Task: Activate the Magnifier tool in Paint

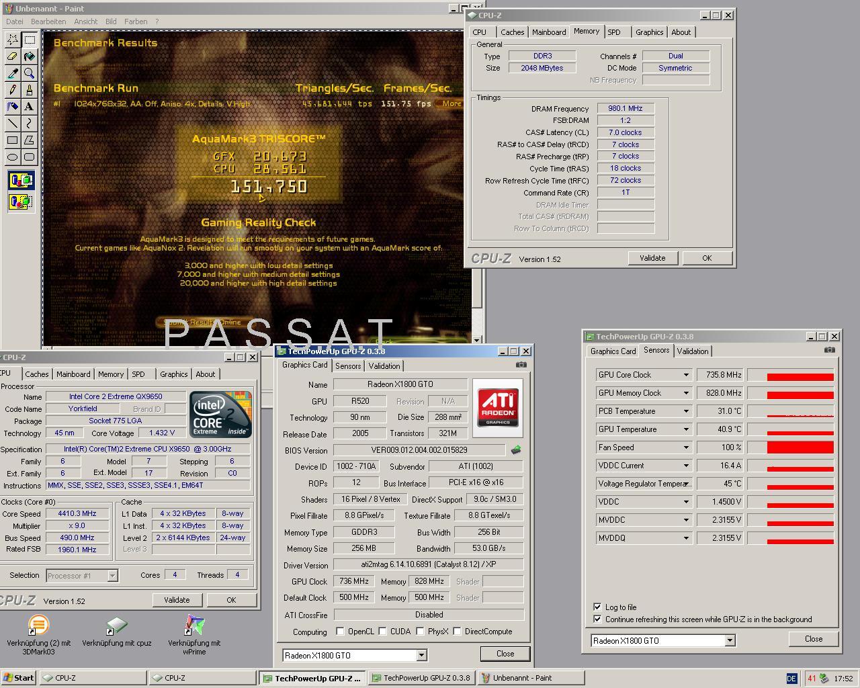Action: 30,73
